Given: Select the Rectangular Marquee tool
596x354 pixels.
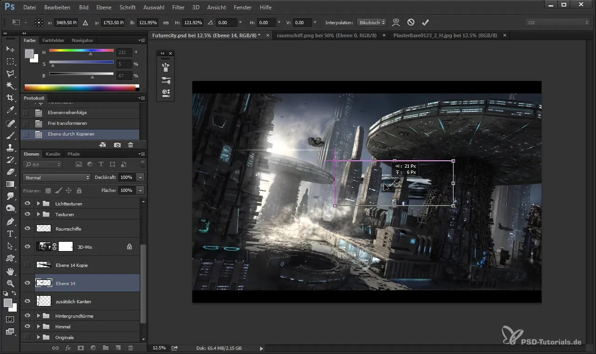Looking at the screenshot, I should [x=10, y=61].
